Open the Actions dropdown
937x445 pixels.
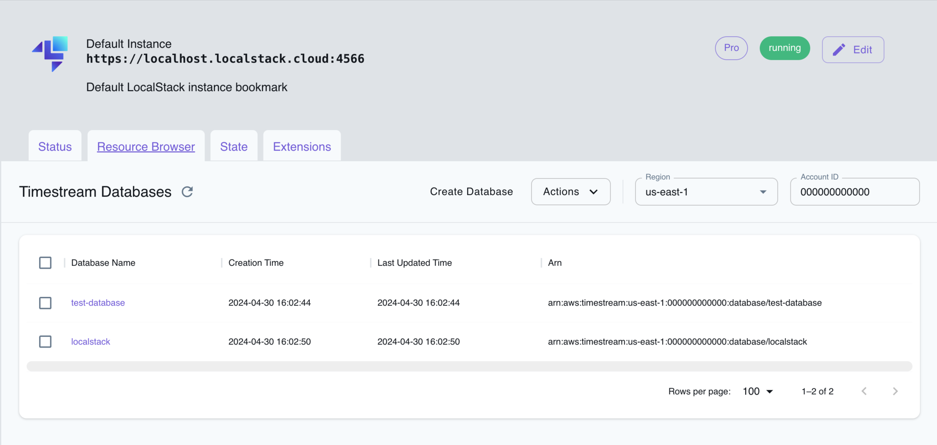(570, 192)
